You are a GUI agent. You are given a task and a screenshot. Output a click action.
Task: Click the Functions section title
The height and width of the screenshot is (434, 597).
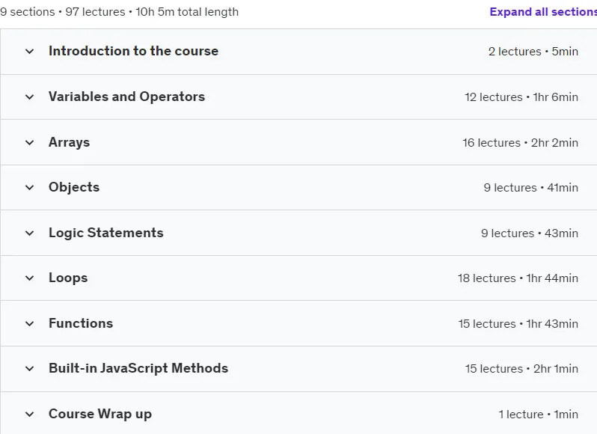(x=81, y=323)
